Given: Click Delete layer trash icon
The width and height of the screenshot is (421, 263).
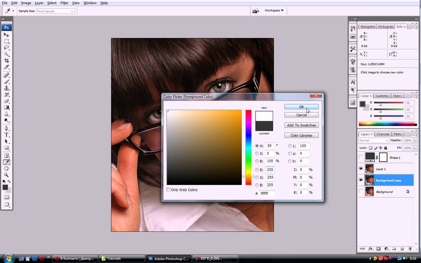Looking at the screenshot, I should 410,249.
